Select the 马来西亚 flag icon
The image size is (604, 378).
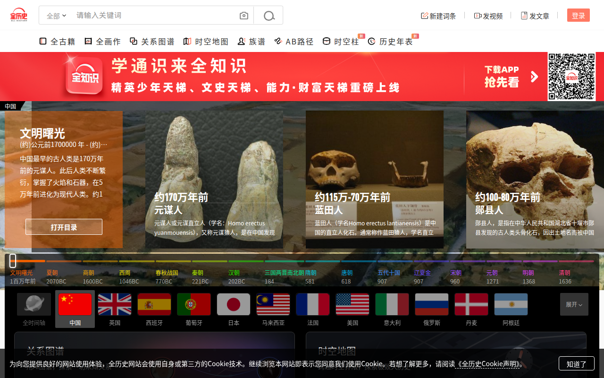coord(273,304)
